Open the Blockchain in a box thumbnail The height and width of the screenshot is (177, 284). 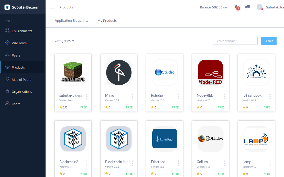tap(119, 139)
